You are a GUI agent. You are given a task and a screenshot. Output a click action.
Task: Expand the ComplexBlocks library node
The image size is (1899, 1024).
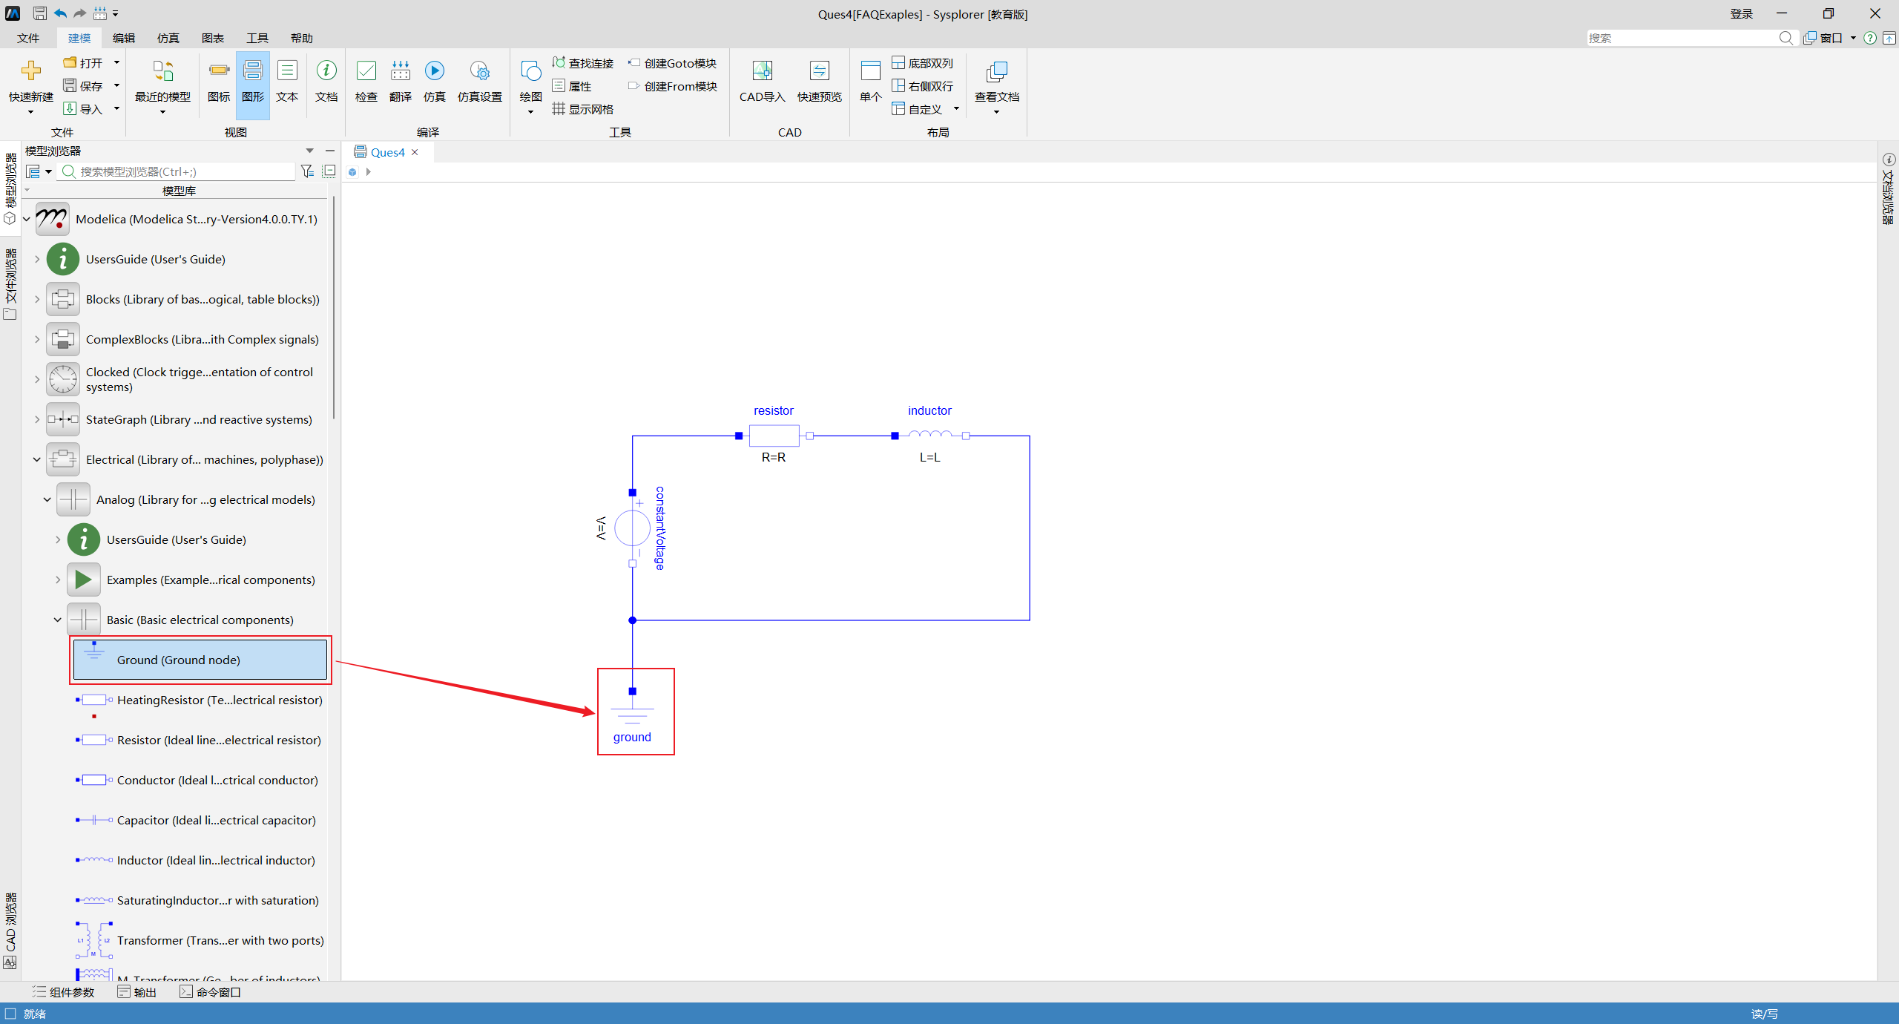click(x=37, y=339)
